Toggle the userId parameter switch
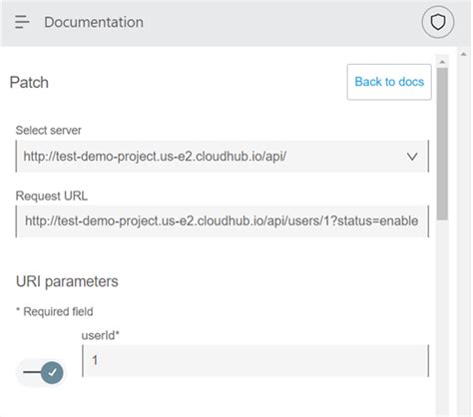The height and width of the screenshot is (417, 473). [x=42, y=372]
